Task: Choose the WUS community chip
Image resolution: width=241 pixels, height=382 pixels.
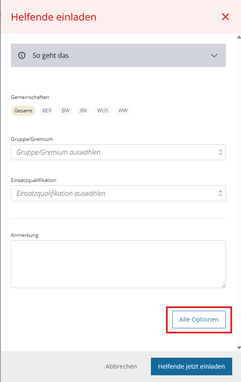Action: click(103, 111)
